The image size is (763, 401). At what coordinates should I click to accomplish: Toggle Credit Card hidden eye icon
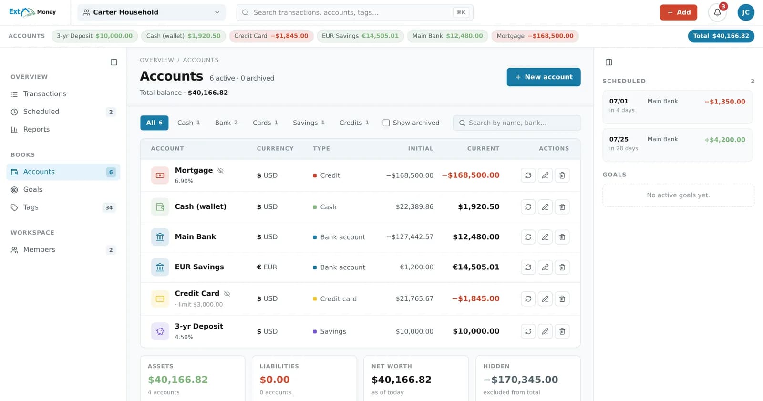[x=227, y=294]
